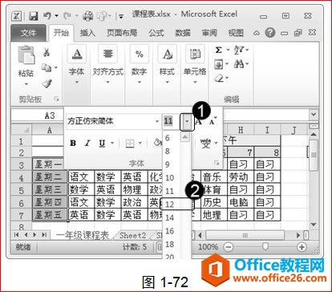The image size is (332, 292).
Task: Click the Fill down icon
Action: point(218,64)
